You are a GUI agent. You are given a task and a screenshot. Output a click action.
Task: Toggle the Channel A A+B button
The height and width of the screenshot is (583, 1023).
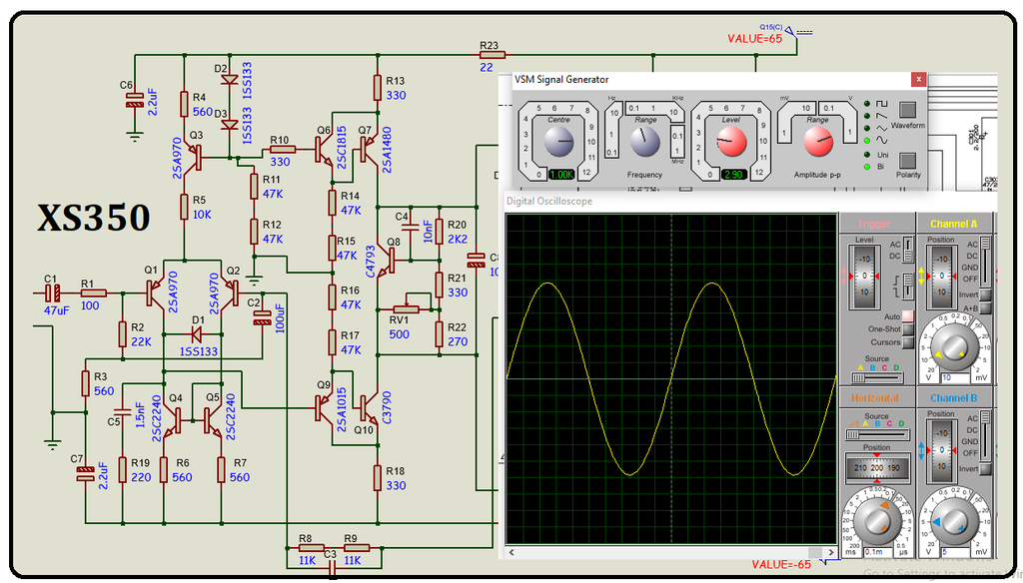[x=985, y=307]
